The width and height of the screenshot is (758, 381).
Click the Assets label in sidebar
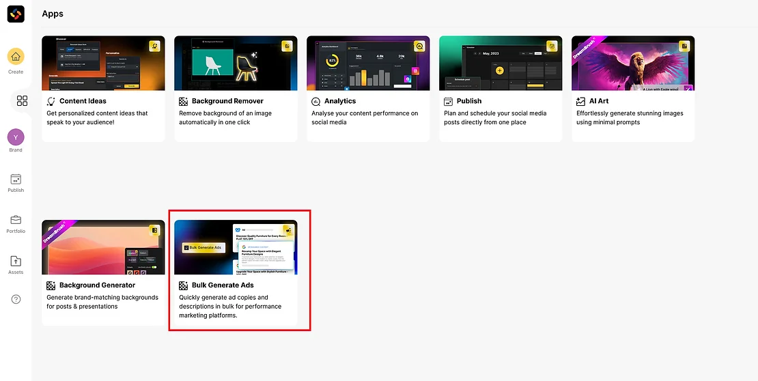pos(16,272)
